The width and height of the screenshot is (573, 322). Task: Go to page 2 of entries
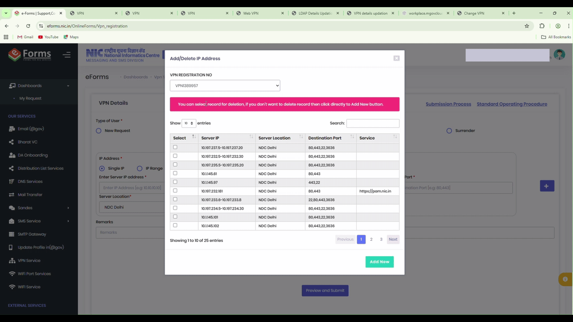click(371, 239)
